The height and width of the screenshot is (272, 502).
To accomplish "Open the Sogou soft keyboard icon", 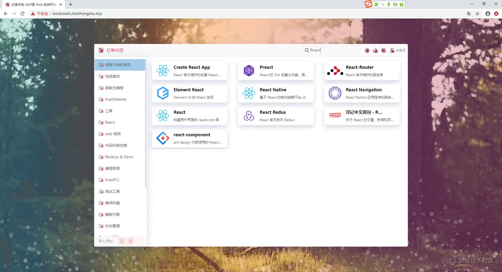I will tap(395, 4).
